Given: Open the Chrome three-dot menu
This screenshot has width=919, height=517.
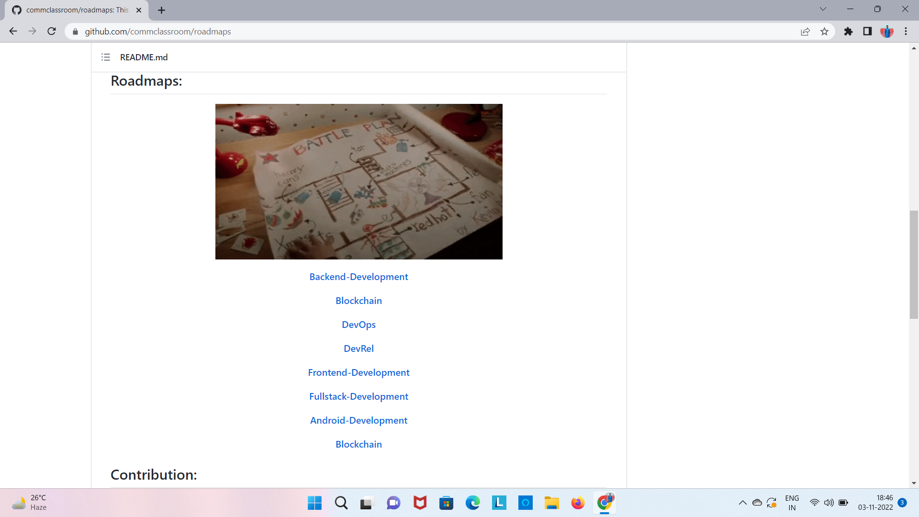Looking at the screenshot, I should click(x=906, y=32).
